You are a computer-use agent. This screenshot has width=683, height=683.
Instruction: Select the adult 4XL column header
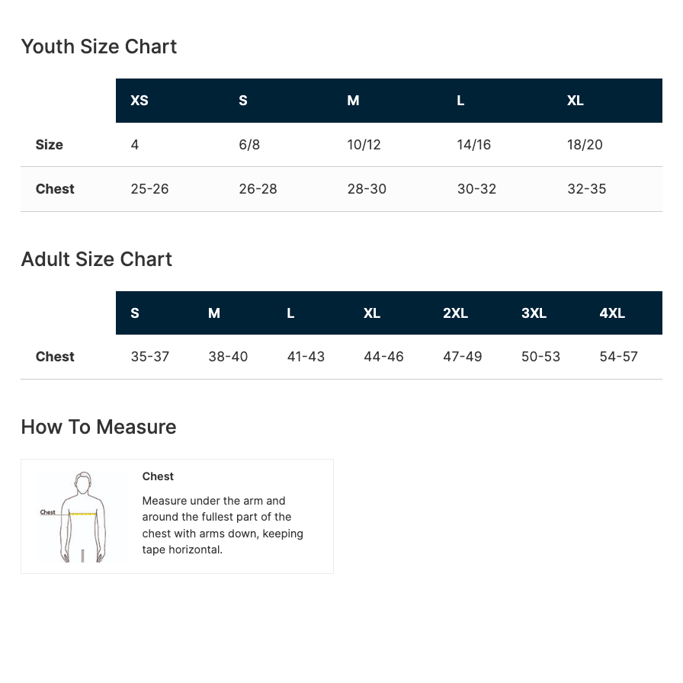pyautogui.click(x=612, y=313)
